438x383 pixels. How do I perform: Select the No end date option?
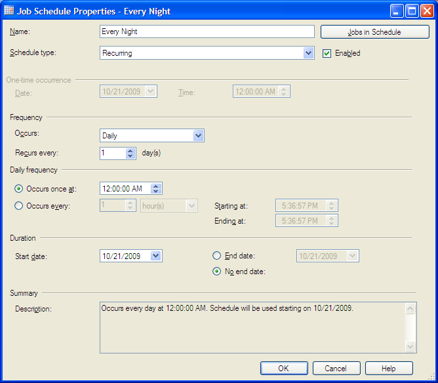(x=217, y=272)
